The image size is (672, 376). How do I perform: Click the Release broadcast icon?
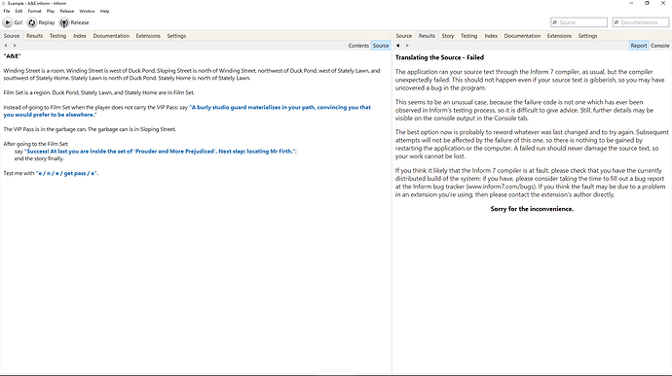point(64,22)
